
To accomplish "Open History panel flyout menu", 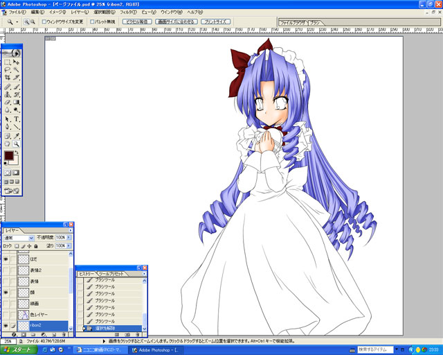I will 144,274.
